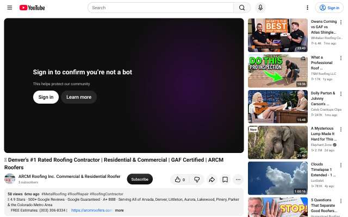Subscribe to ARCM Roofing channel
Image resolution: width=348 pixels, height=217 pixels.
(140, 179)
